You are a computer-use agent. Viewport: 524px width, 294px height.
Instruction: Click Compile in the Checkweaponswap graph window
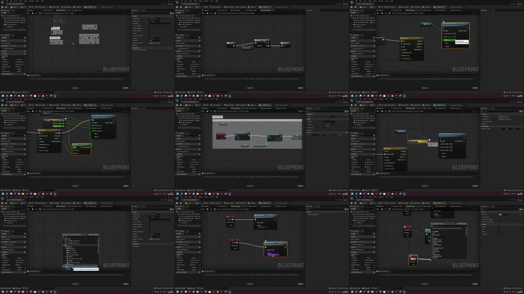[189, 7]
